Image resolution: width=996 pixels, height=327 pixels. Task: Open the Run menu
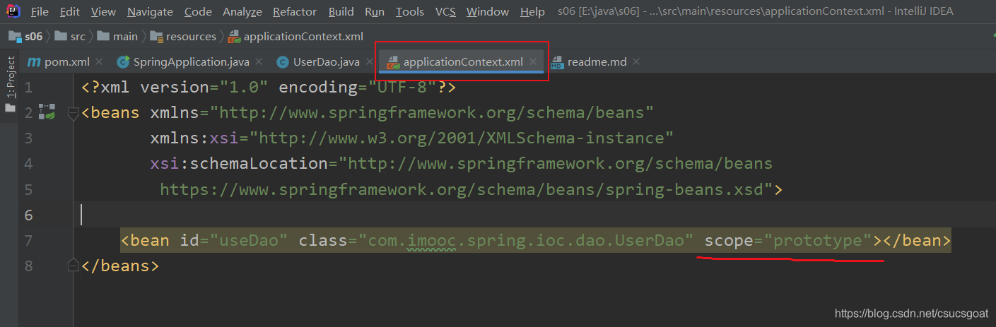tap(375, 11)
